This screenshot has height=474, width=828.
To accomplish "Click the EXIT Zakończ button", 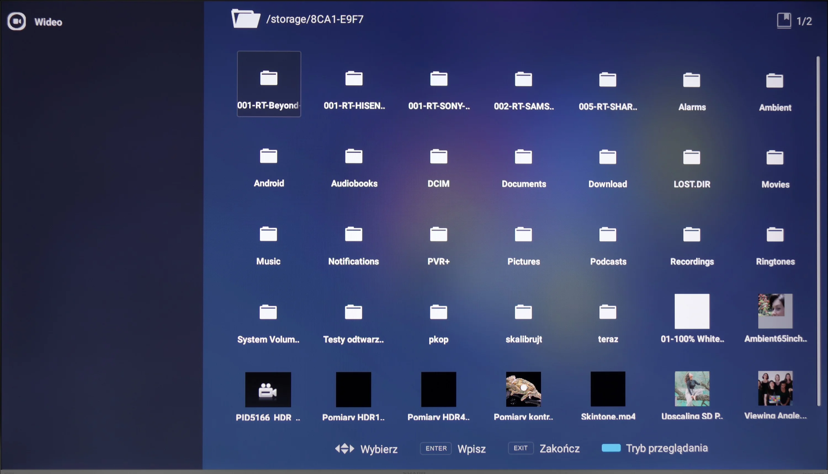I will pos(543,448).
